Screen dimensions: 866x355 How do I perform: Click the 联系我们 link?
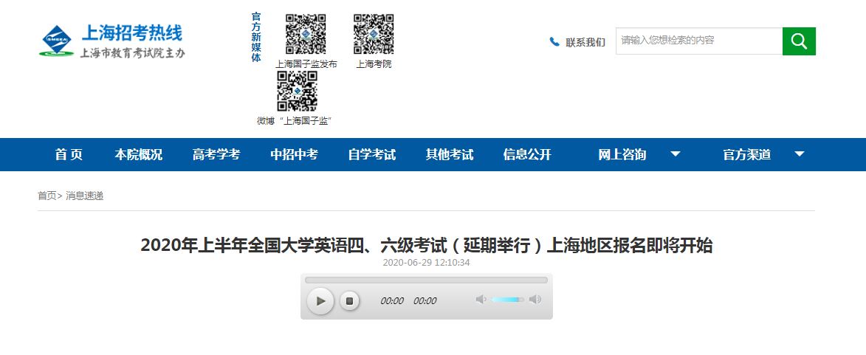(585, 42)
